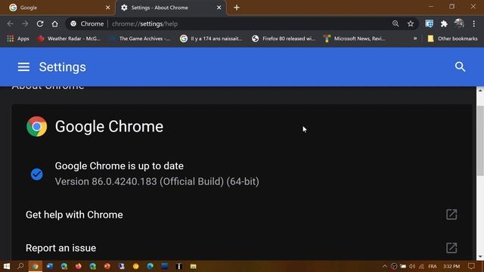Viewport: 484px width, 272px height.
Task: Open the Extensions puzzle-piece menu
Action: (x=444, y=23)
